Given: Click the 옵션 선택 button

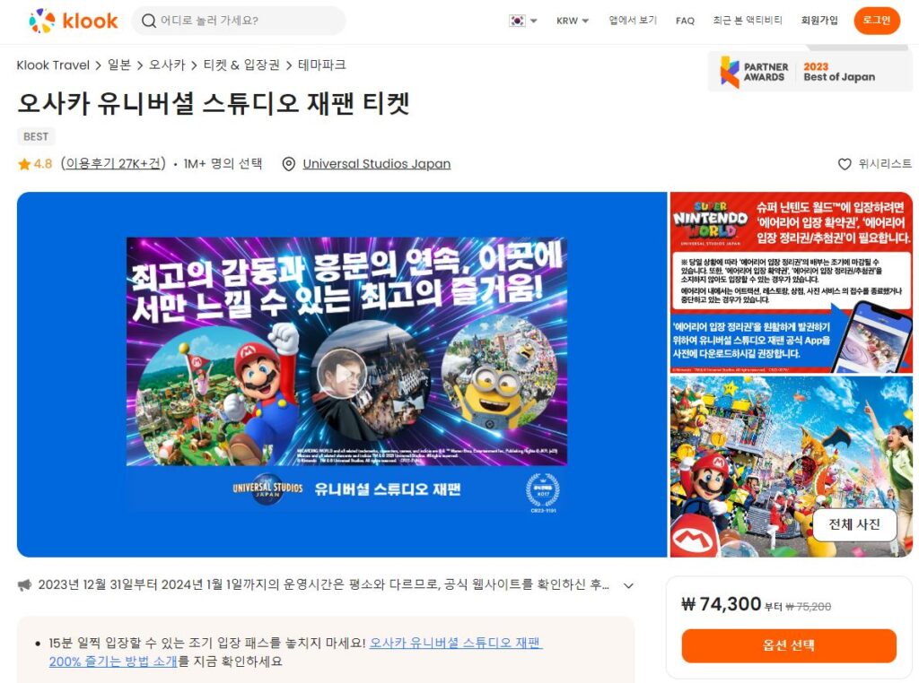Looking at the screenshot, I should [x=788, y=645].
